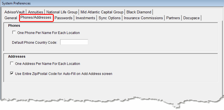Uncheck Use Entire Zip/Postal Code for Auto-Fill
The width and height of the screenshot is (224, 110).
(12, 74)
